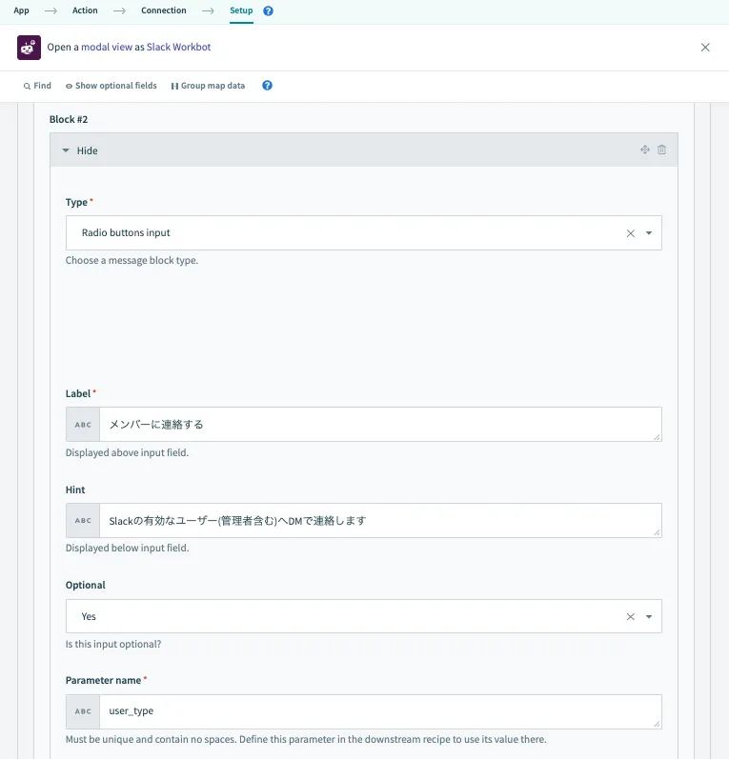Select the Radio buttons input combo box
729x759 pixels.
point(364,232)
